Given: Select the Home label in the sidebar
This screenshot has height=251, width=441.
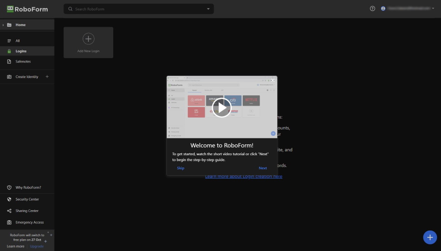Looking at the screenshot, I should tap(20, 25).
